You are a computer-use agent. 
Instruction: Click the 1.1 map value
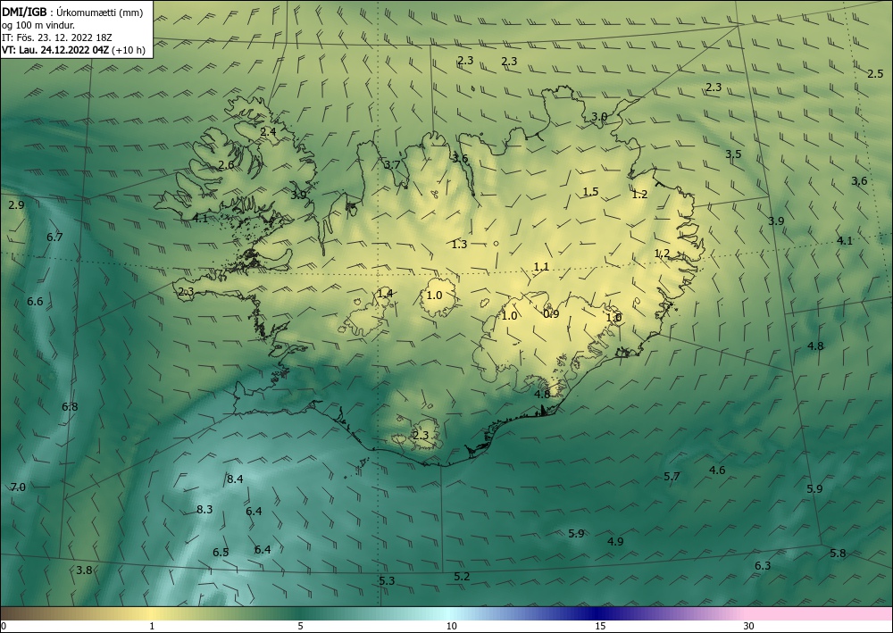click(x=542, y=267)
